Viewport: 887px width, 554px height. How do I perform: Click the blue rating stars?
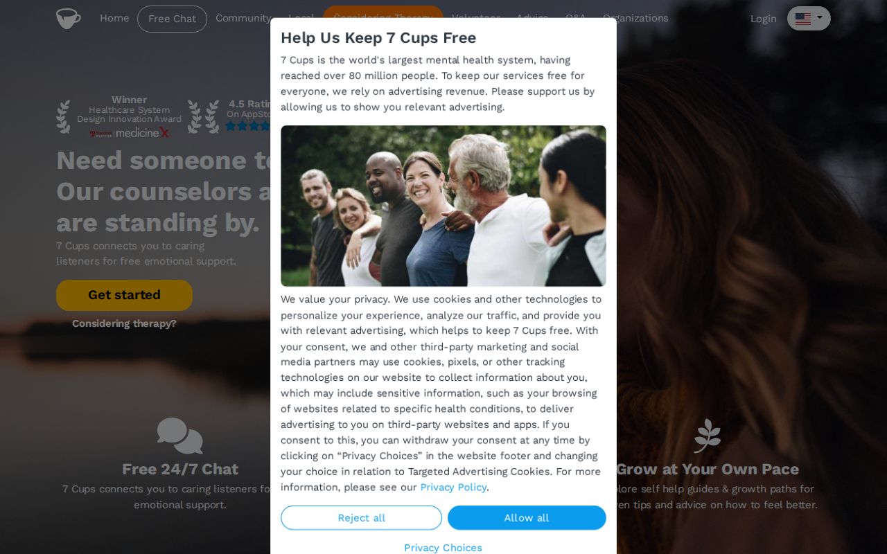click(247, 126)
